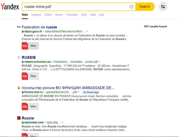Click the diploweb.com domain link
The height and width of the screenshot is (137, 179).
coord(34,122)
